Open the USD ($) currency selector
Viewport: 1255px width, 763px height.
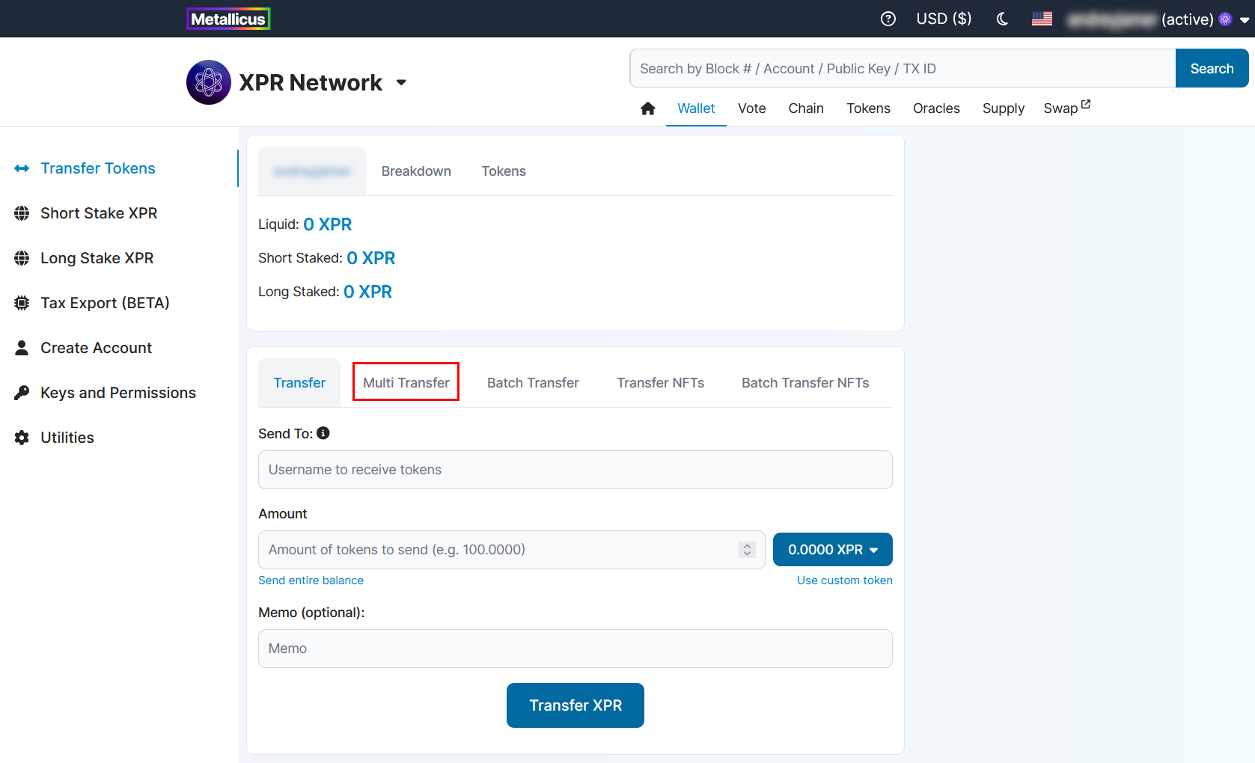click(x=944, y=19)
